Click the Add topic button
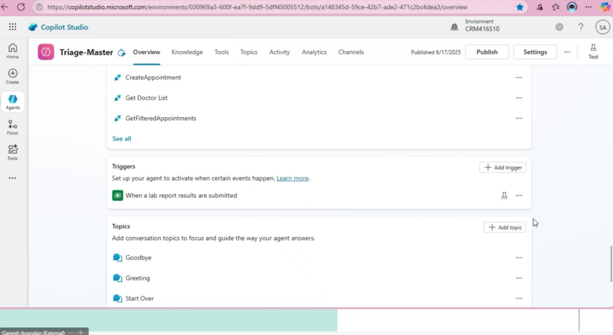The width and height of the screenshot is (613, 335). [x=505, y=227]
